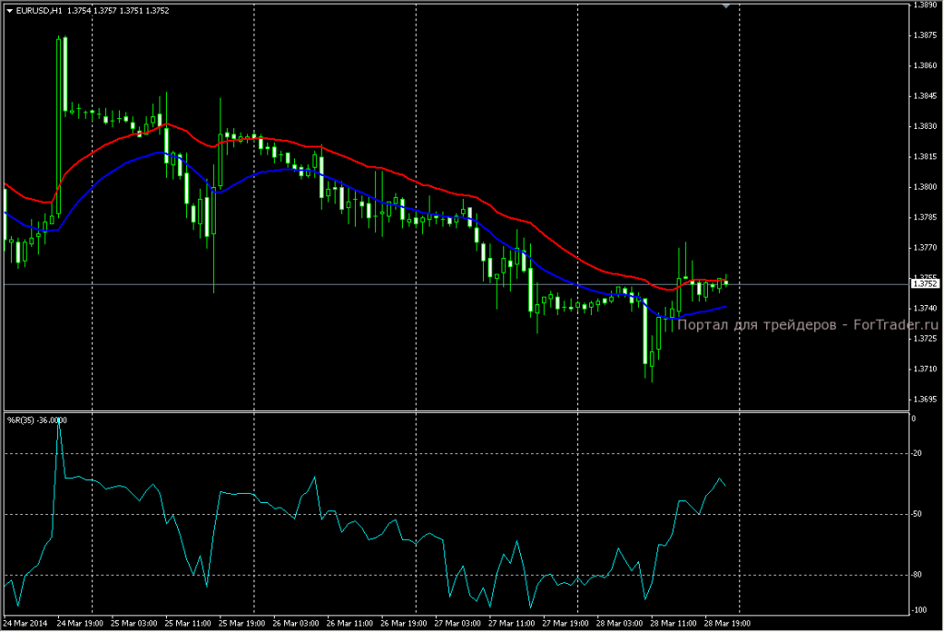Click the current price label 1.3752
The image size is (944, 632).
[x=923, y=284]
